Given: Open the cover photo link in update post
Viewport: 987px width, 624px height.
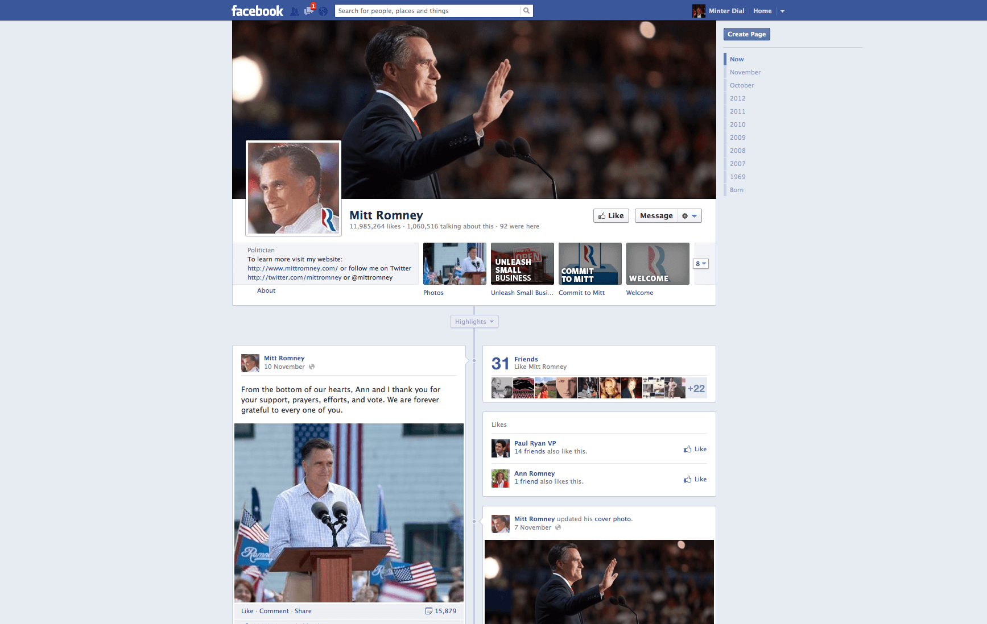Looking at the screenshot, I should [612, 519].
